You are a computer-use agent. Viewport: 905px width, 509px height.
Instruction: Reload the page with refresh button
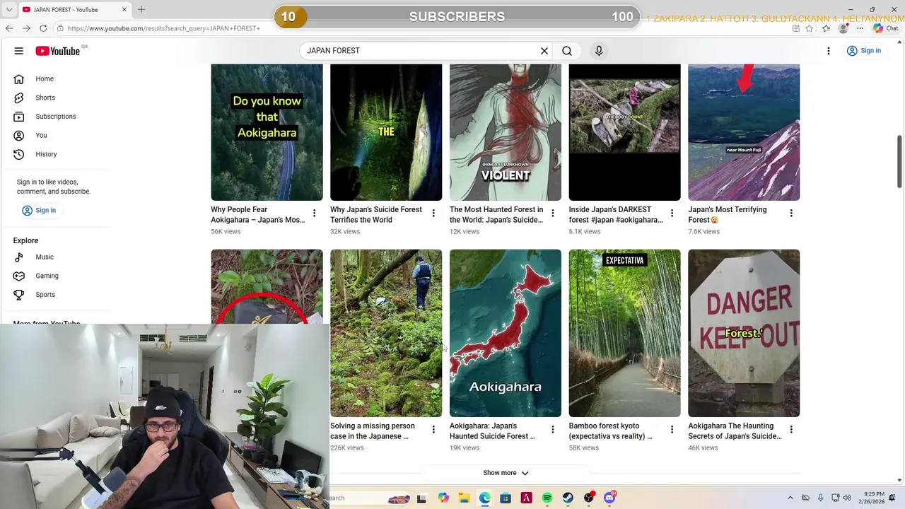[43, 28]
